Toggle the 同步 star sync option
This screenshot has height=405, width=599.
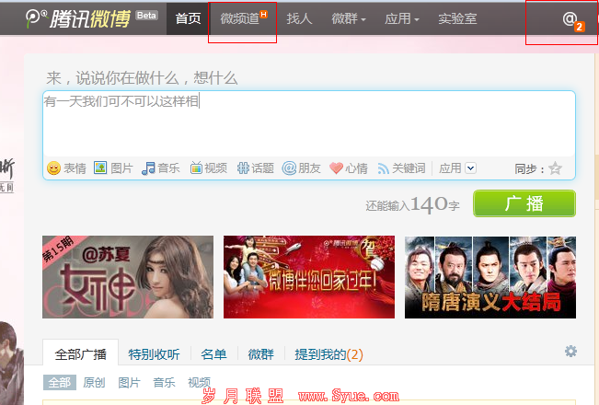coord(555,168)
